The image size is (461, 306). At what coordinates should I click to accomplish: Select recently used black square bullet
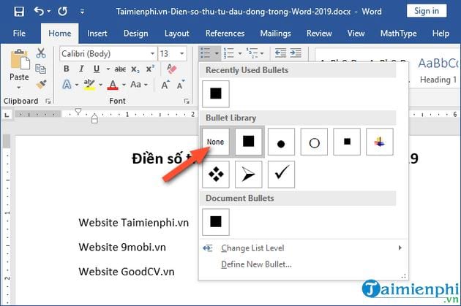[x=216, y=94]
